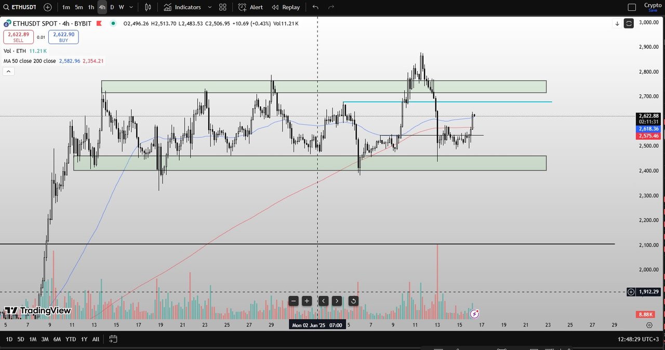
Task: Open the layout setup square icon
Action: click(x=632, y=7)
